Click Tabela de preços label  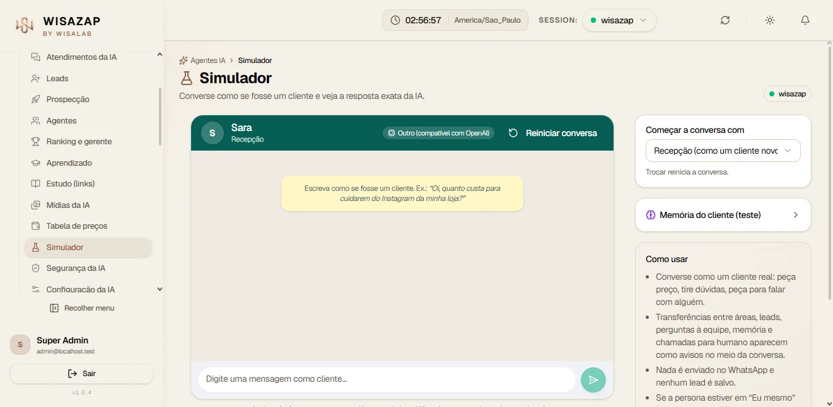coord(77,226)
